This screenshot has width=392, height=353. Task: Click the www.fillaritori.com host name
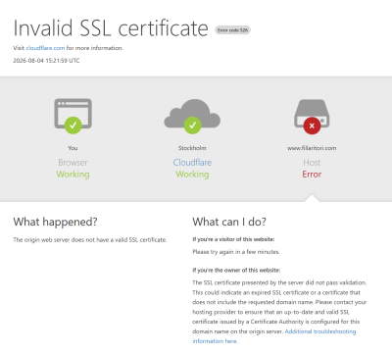312,148
